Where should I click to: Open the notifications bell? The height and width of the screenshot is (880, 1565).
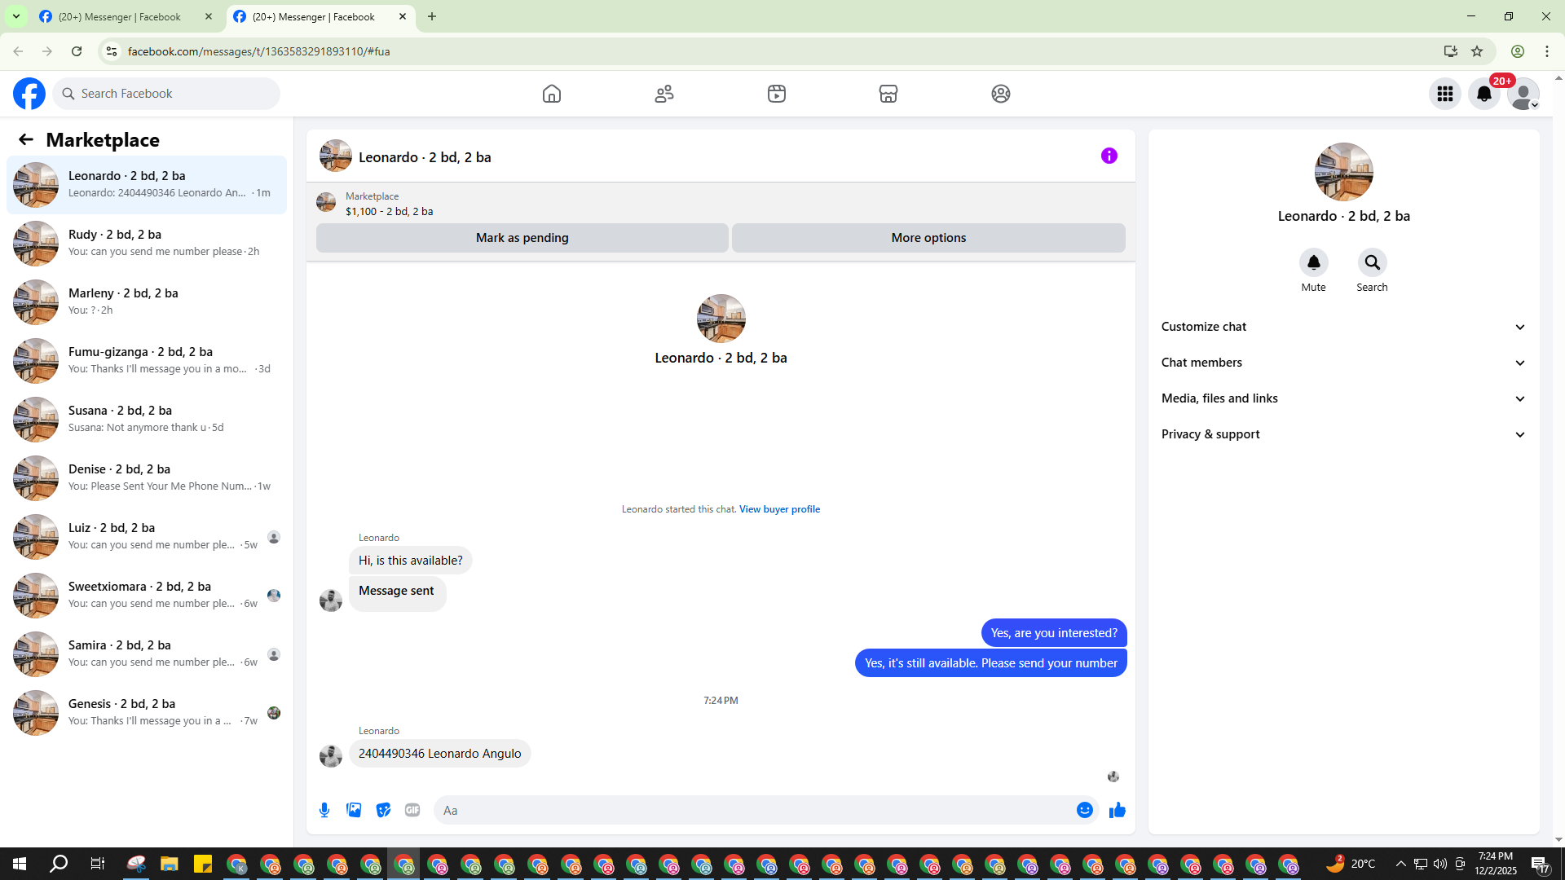coord(1483,94)
